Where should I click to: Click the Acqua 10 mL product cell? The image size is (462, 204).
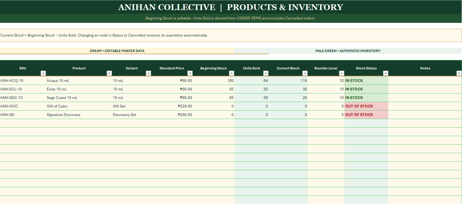pos(79,81)
